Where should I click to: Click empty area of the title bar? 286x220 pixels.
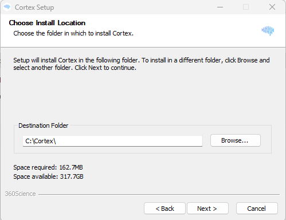coord(134,7)
